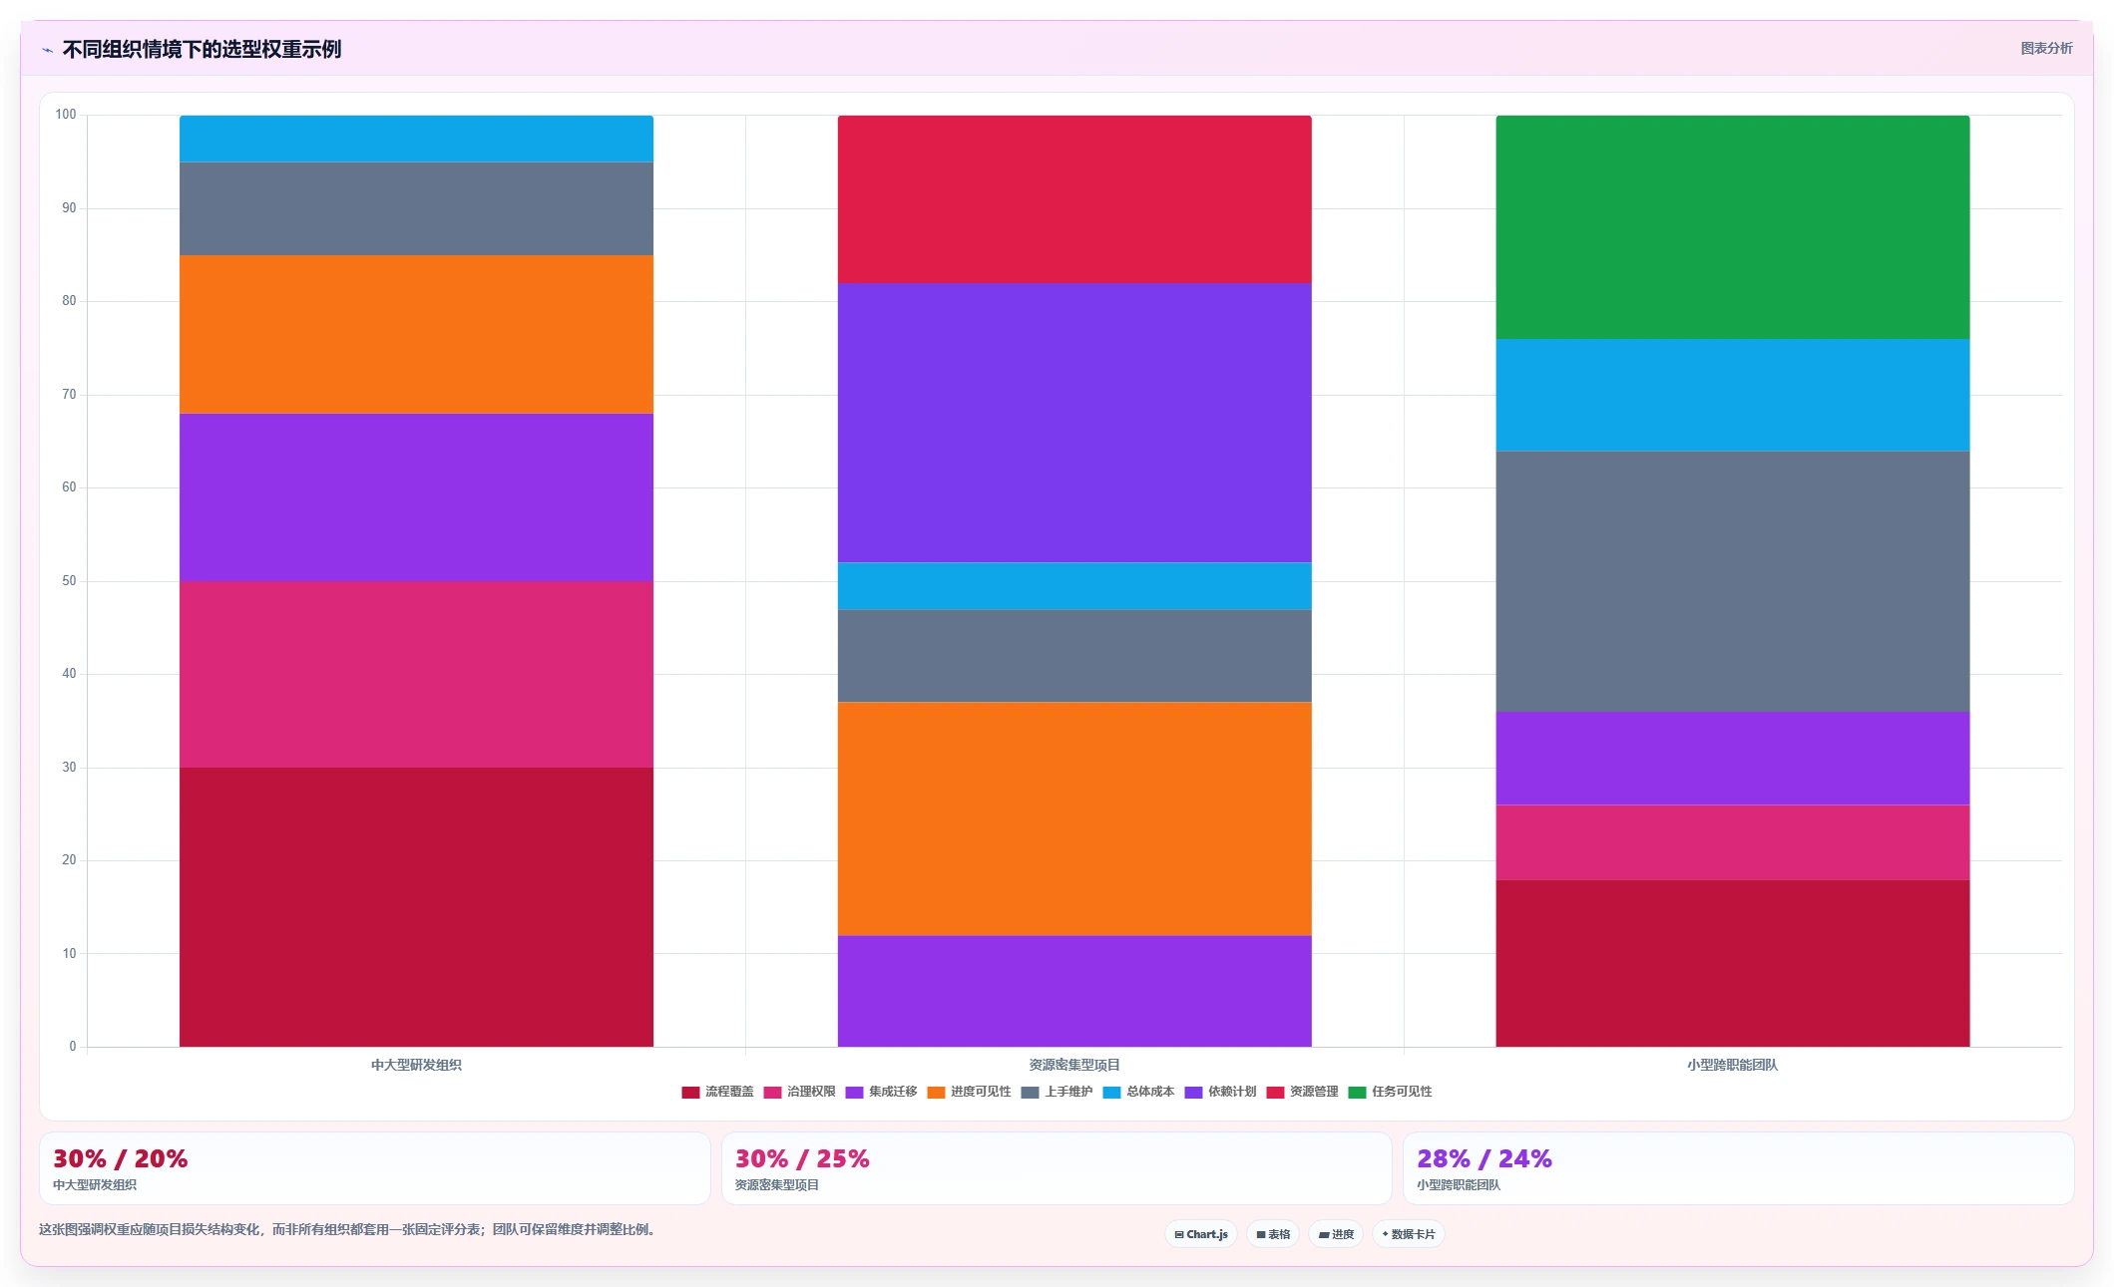Click green 任务可见性 segment atop 小型跨职能团队 bar
Viewport: 2114px width, 1287px height.
coord(1733,227)
